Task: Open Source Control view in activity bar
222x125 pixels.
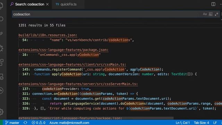Action: pyautogui.click(x=1, y=33)
